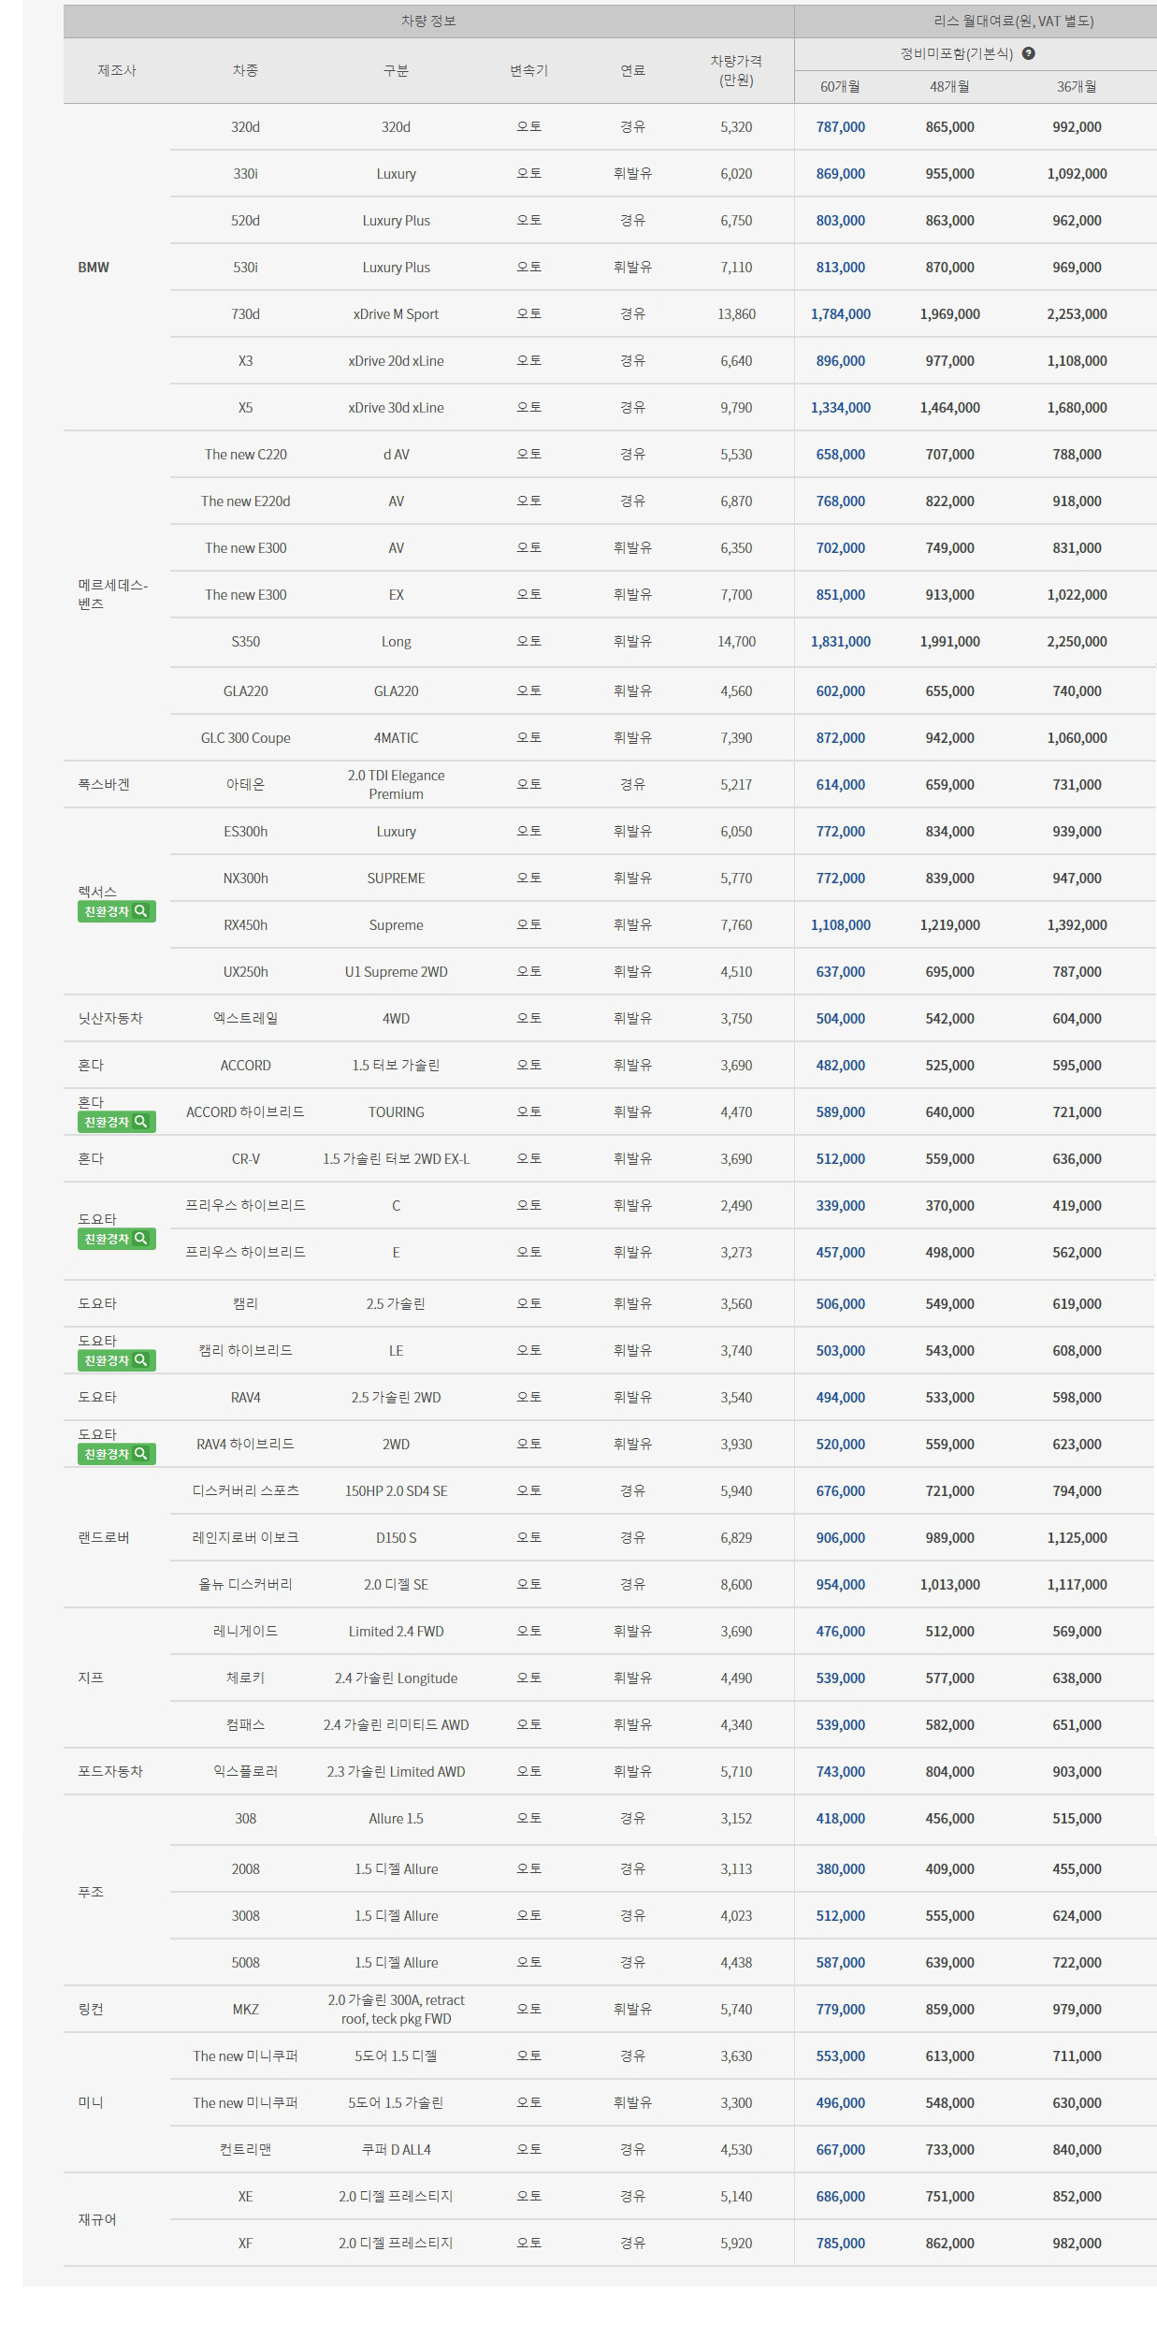Image resolution: width=1157 pixels, height=2339 pixels.
Task: Click the BMW manufacturer cell
Action: pos(94,268)
